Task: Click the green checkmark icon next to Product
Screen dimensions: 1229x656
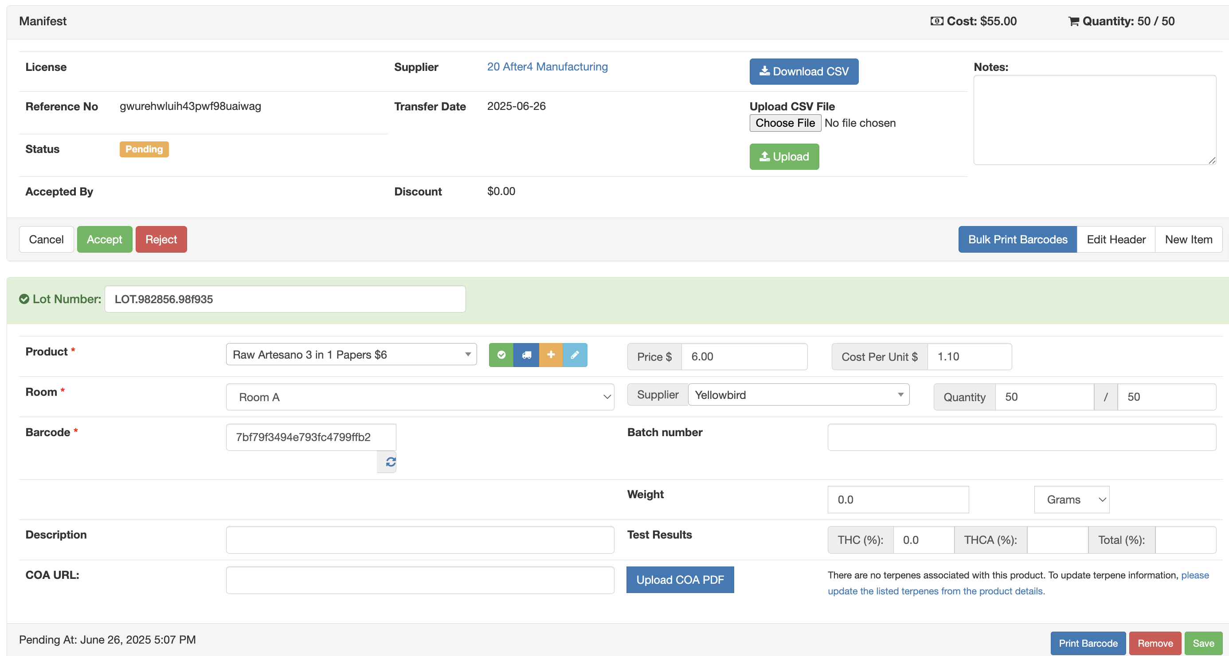Action: (x=501, y=355)
